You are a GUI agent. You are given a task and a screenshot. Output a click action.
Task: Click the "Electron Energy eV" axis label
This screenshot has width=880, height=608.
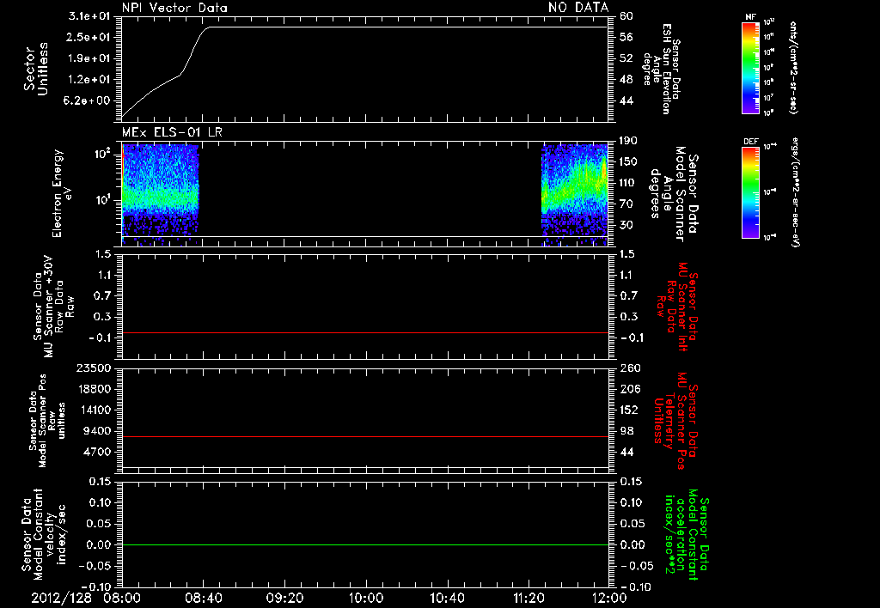(62, 193)
